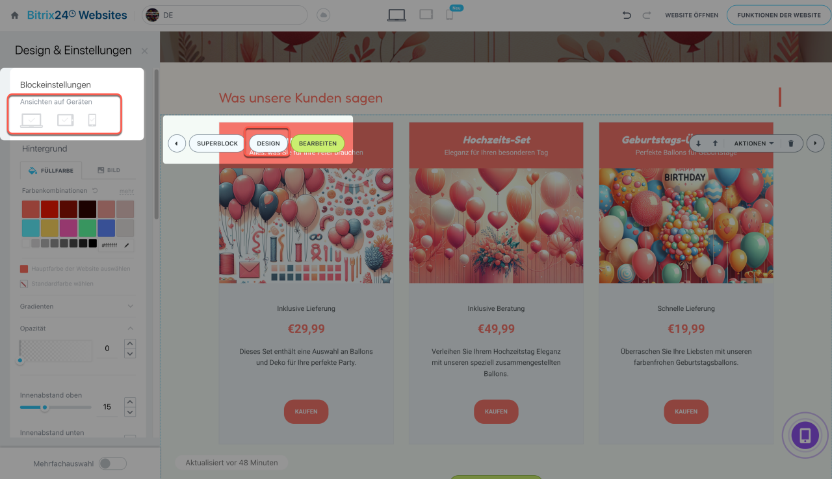This screenshot has width=832, height=479.
Task: Move block up with the up arrow
Action: coord(715,143)
